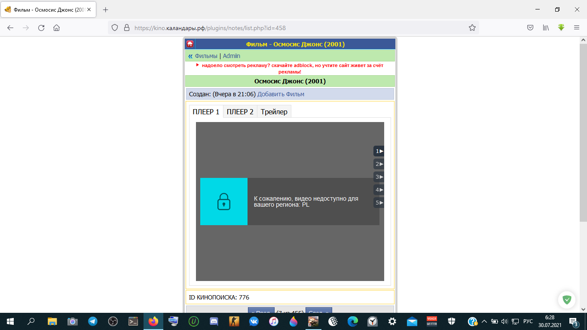
Task: Open the Firefox hamburger menu
Action: (x=577, y=28)
